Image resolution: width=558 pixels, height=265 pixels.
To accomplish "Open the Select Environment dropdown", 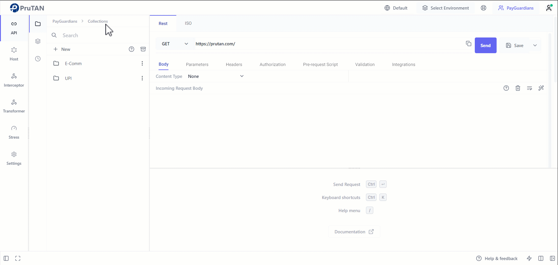I will [445, 8].
